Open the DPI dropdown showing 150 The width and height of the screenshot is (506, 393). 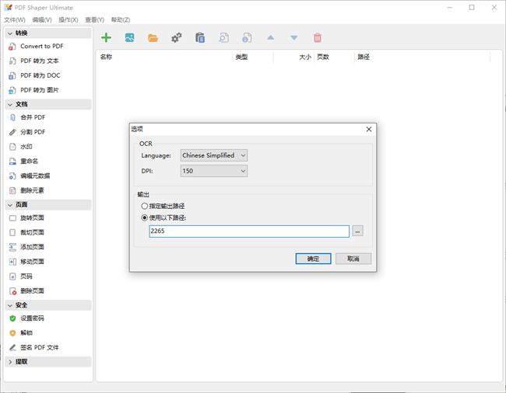pos(214,171)
